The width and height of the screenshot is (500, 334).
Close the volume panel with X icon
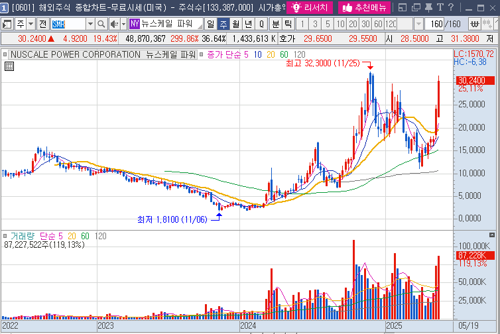[491, 235]
